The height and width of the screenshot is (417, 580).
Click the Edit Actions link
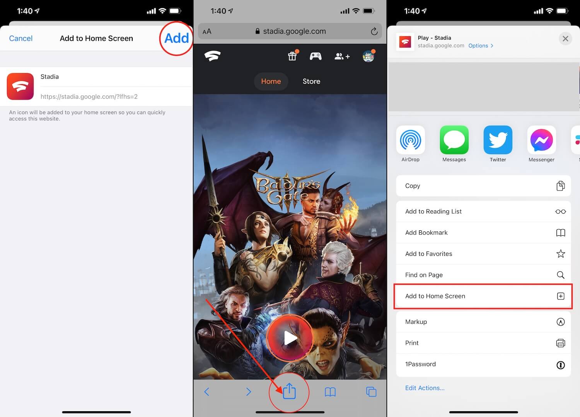(425, 388)
